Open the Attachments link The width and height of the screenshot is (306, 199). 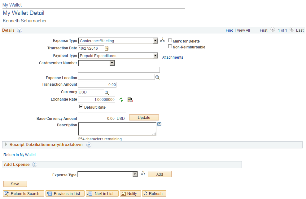tap(173, 57)
